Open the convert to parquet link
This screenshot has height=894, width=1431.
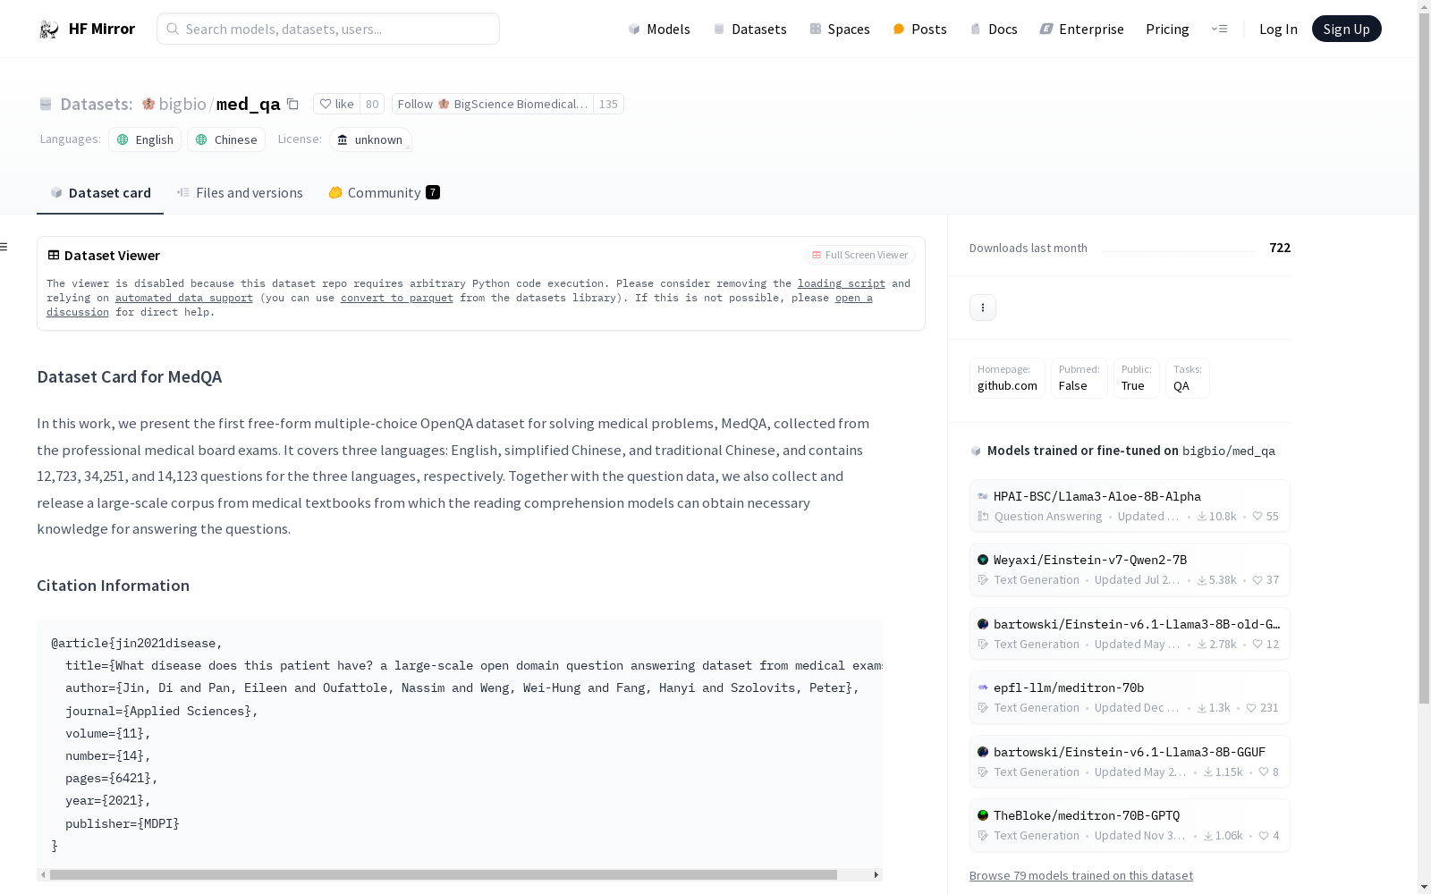397,298
